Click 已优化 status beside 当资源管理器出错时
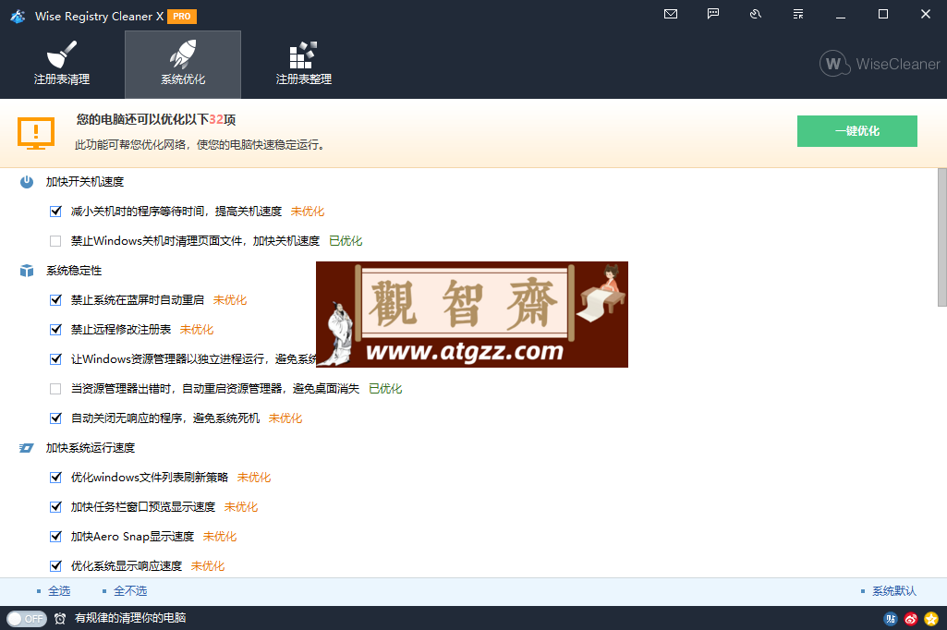Screen dimensions: 947x630 point(385,389)
